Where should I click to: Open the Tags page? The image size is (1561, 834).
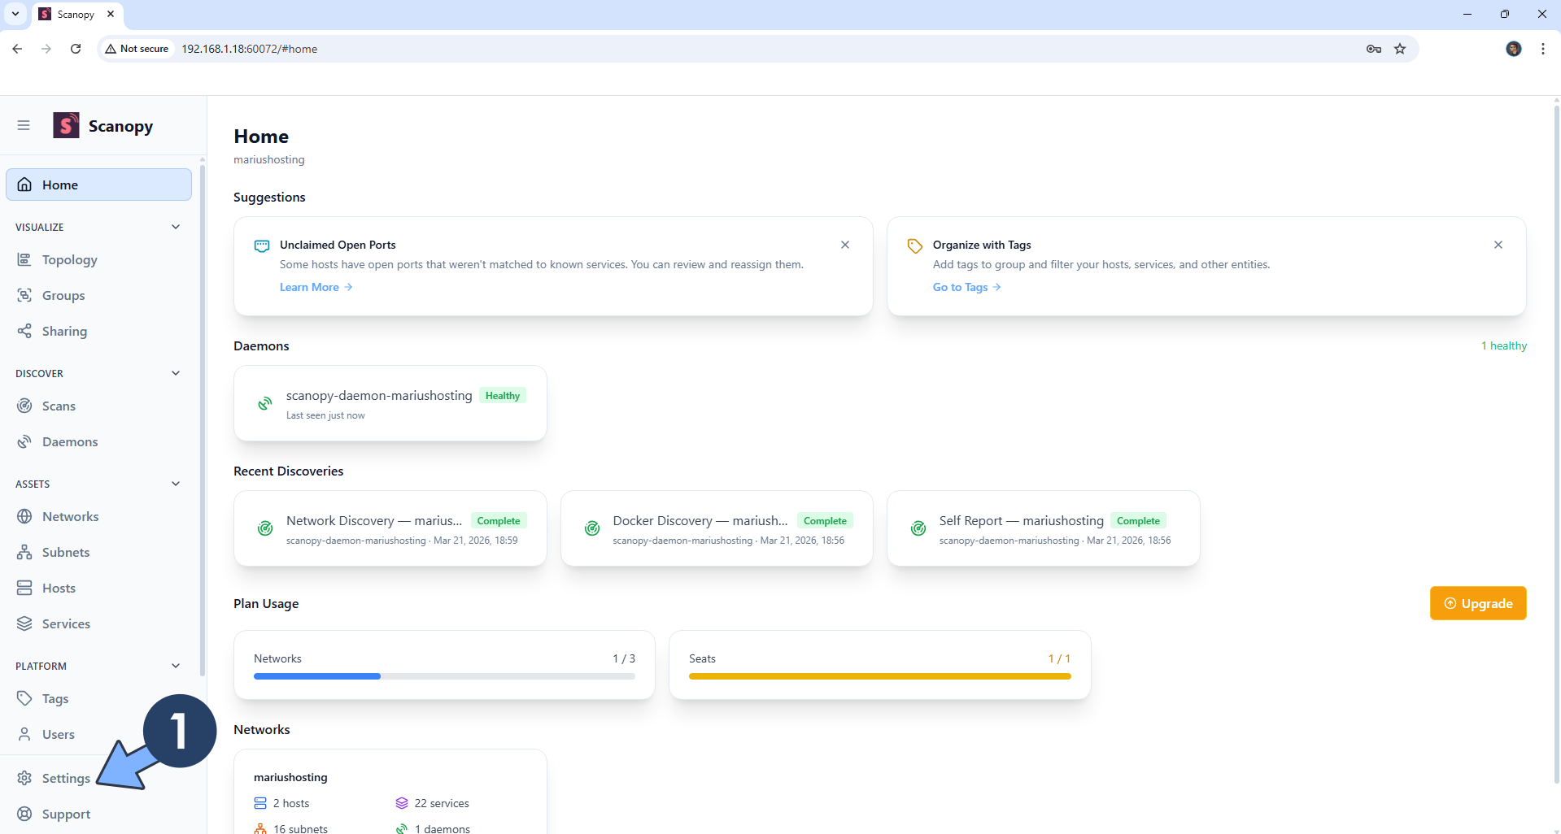tap(55, 698)
